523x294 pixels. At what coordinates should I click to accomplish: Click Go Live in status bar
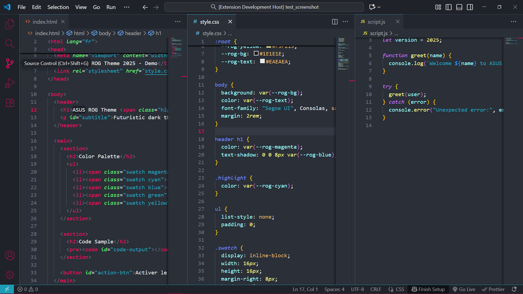464,289
